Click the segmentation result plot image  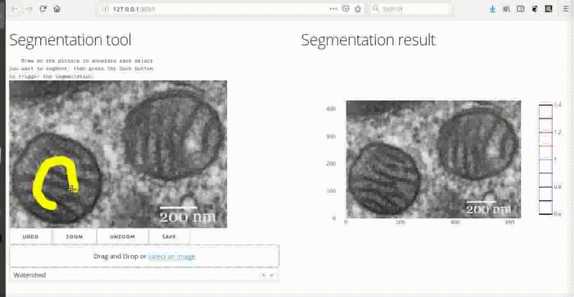(x=434, y=159)
